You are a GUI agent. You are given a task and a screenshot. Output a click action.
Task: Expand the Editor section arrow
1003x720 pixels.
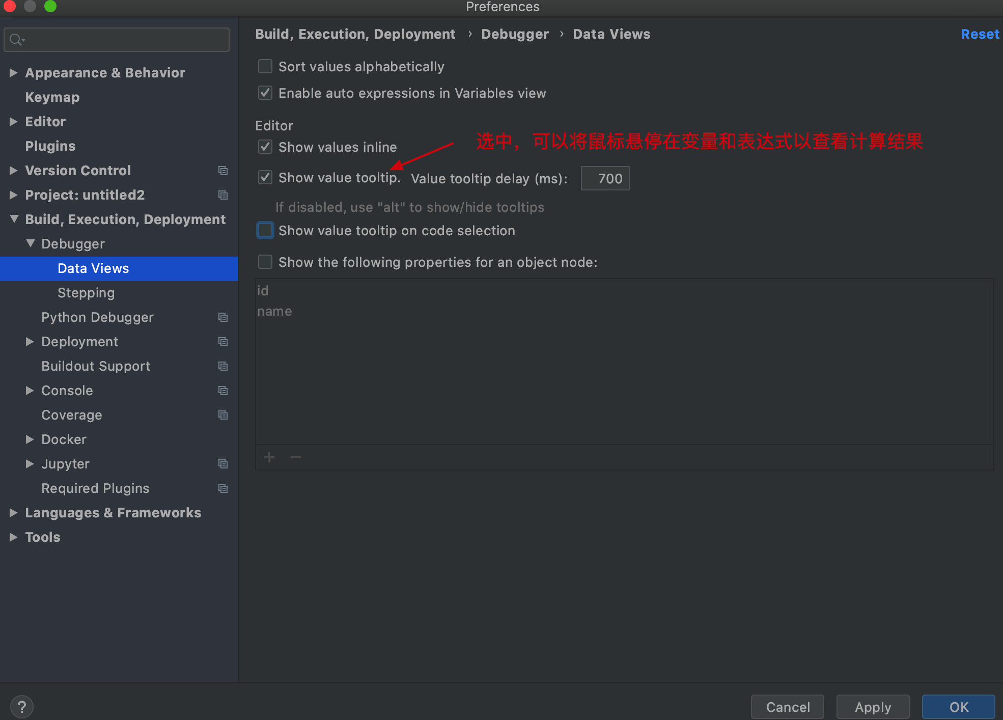click(x=14, y=122)
